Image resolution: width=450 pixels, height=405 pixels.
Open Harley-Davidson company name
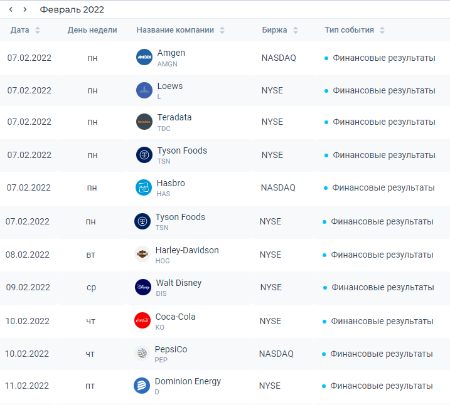[187, 250]
